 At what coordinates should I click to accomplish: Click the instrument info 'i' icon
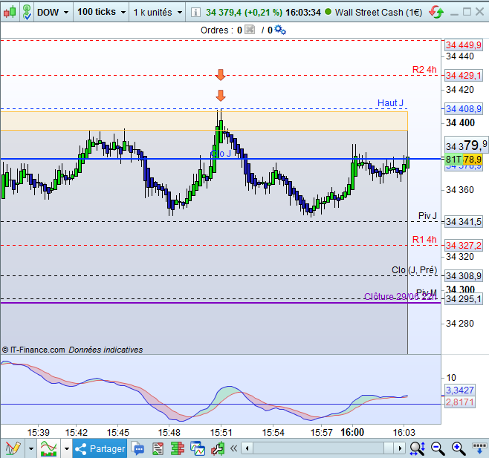click(195, 12)
